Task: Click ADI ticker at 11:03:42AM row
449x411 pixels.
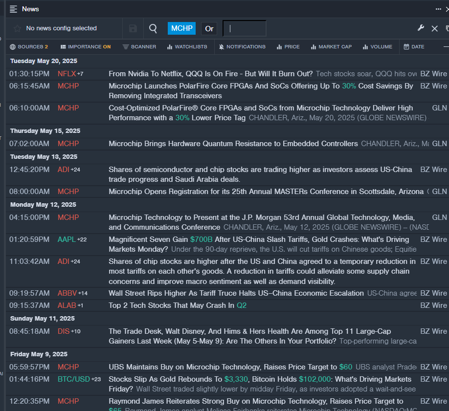Action: [63, 261]
